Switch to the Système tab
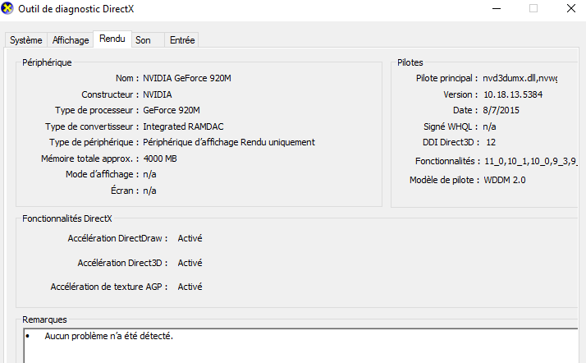The width and height of the screenshot is (586, 363). pyautogui.click(x=25, y=40)
